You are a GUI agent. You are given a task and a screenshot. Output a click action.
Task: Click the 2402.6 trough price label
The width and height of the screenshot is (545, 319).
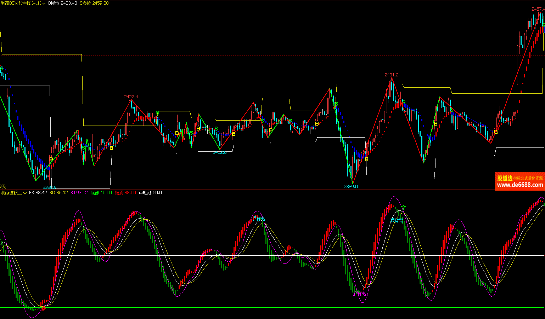click(x=219, y=152)
